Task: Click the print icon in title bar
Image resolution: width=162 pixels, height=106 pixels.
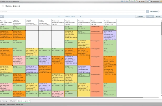Action: pos(124,1)
